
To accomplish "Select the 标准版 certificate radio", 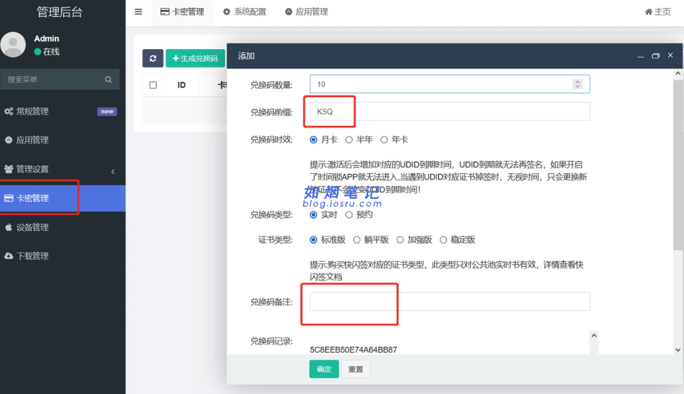I will coord(313,240).
